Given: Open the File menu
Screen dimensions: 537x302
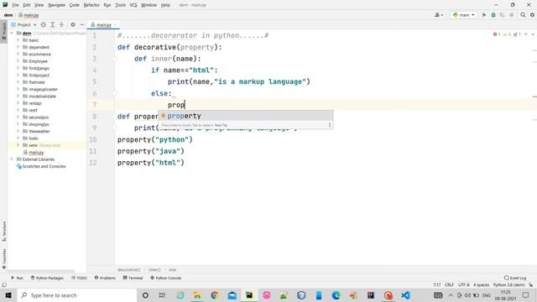Looking at the screenshot, I should click(15, 5).
